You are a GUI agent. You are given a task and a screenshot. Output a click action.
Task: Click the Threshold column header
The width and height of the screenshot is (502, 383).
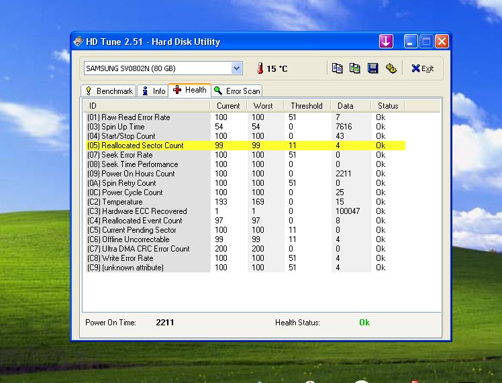point(307,106)
